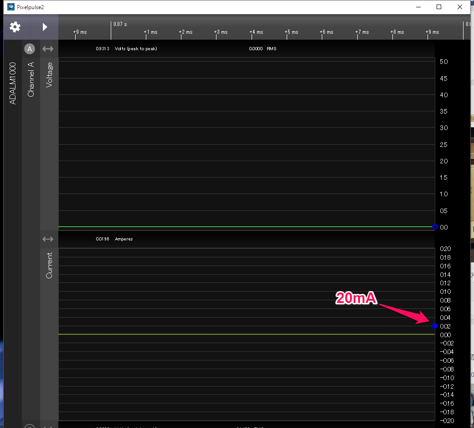Click the blue current handle at 0.02
The height and width of the screenshot is (428, 474).
434,326
